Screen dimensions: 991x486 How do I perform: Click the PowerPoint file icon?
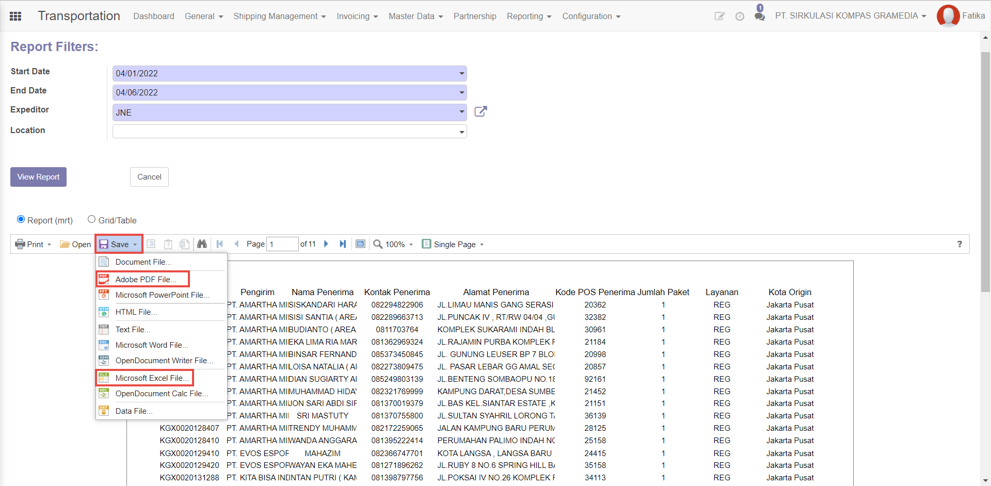pos(104,295)
